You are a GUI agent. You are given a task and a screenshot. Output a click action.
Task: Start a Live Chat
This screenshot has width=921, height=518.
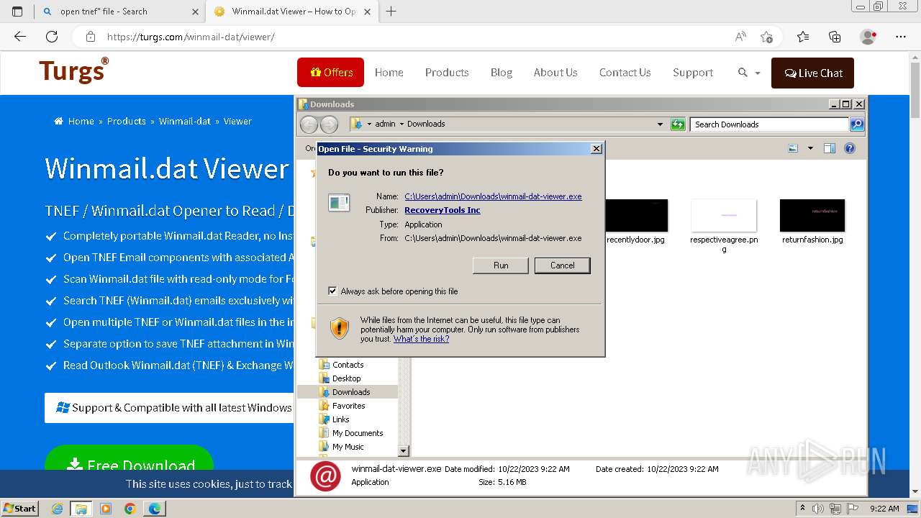click(812, 73)
